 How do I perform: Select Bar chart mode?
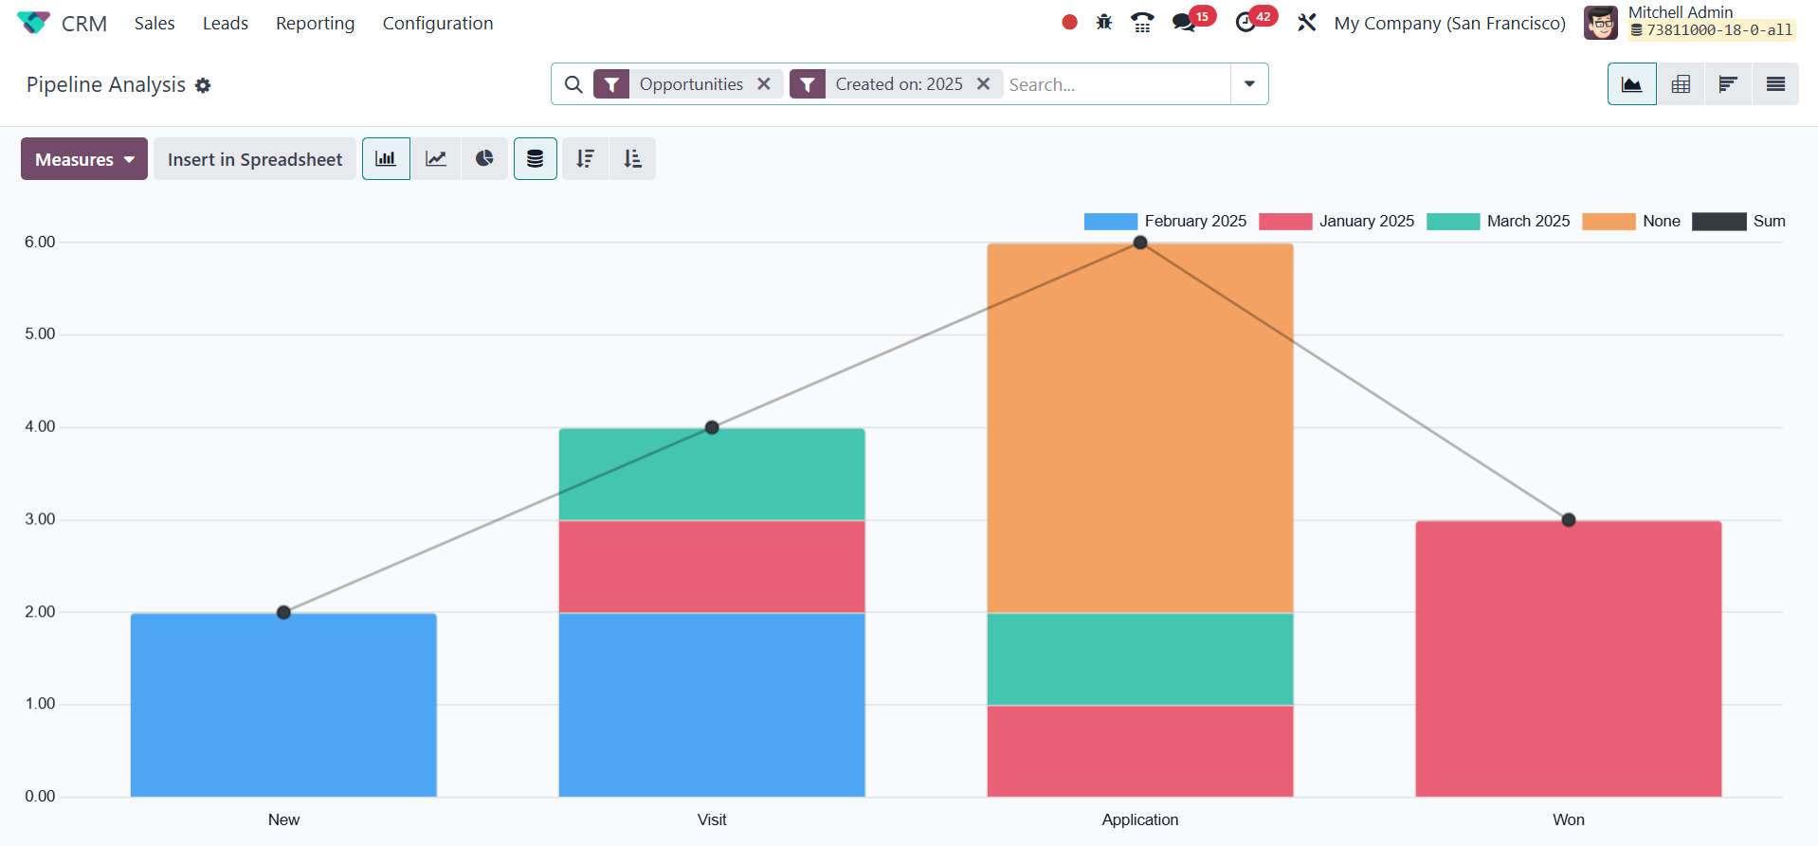tap(386, 158)
